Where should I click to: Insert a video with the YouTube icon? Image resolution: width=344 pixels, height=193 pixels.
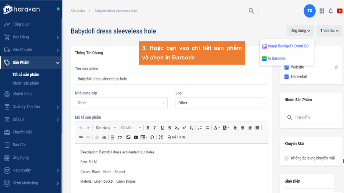click(136, 137)
